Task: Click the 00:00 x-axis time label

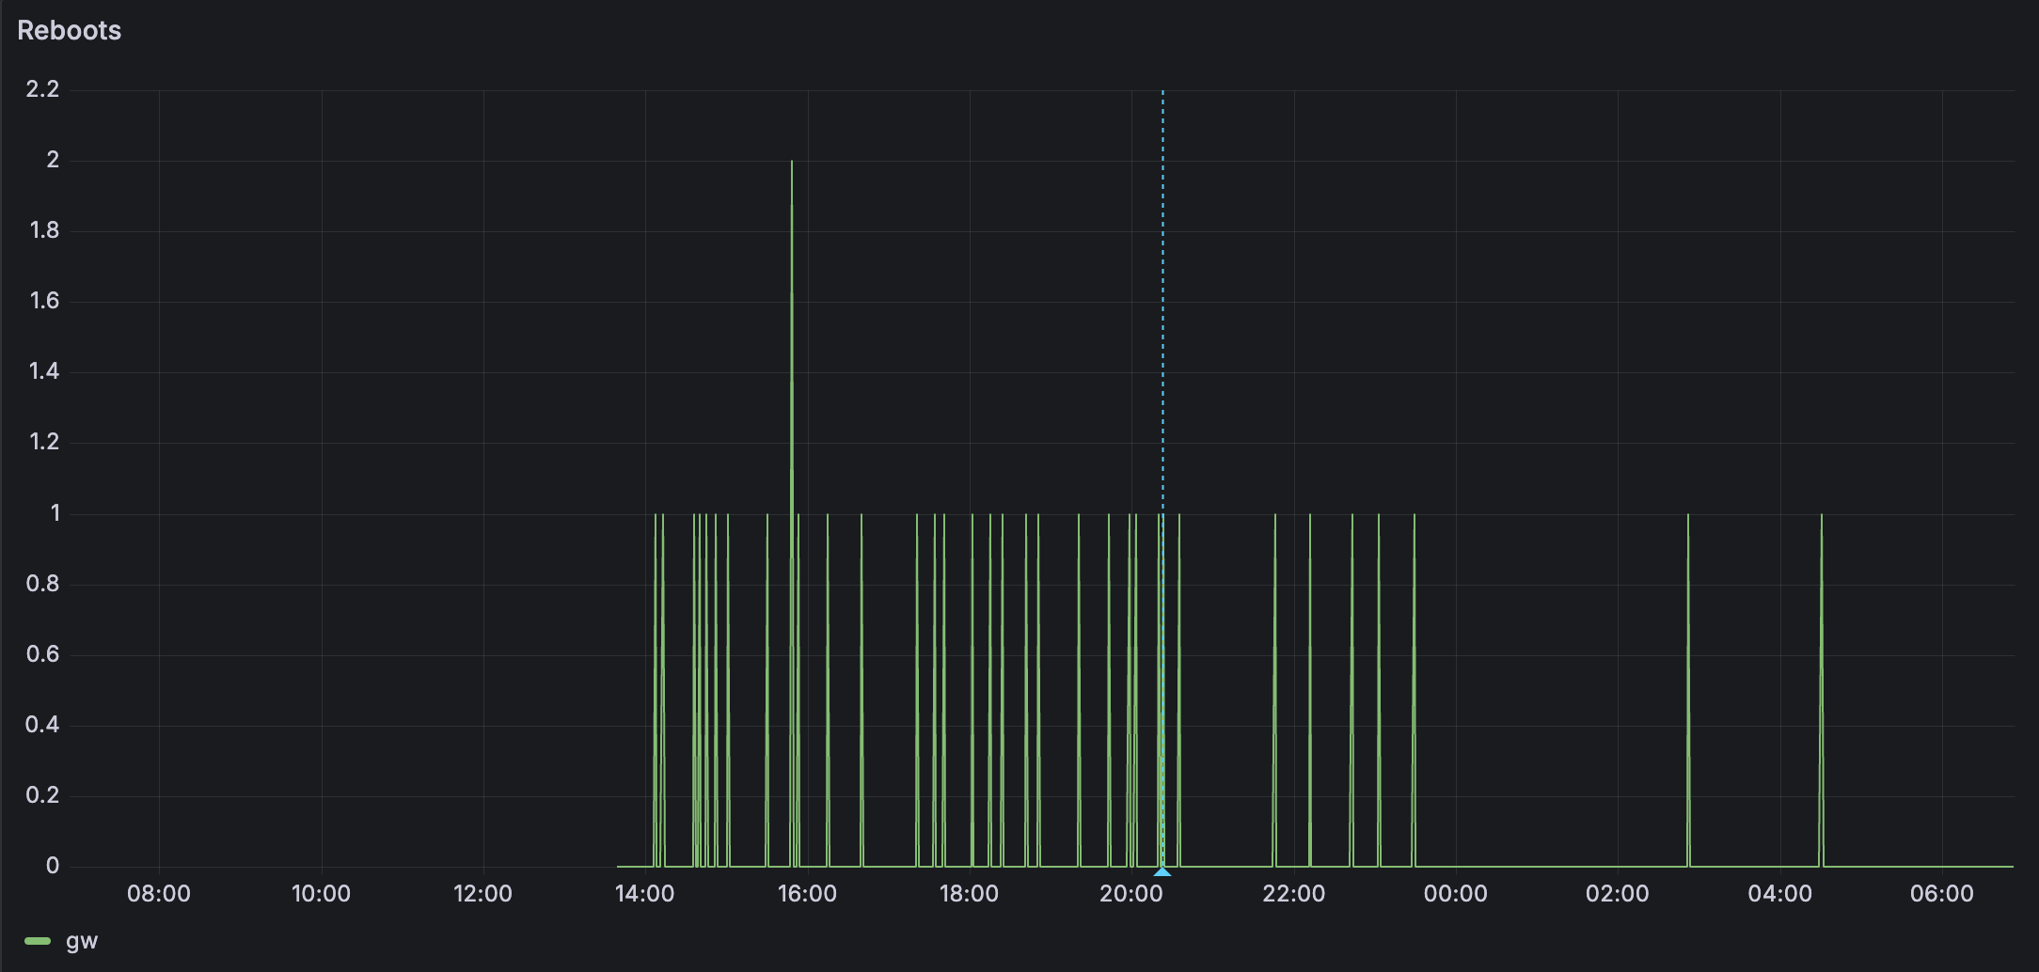Action: [x=1455, y=894]
